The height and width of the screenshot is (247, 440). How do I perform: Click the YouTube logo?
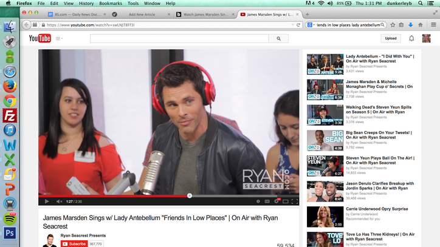[40, 38]
